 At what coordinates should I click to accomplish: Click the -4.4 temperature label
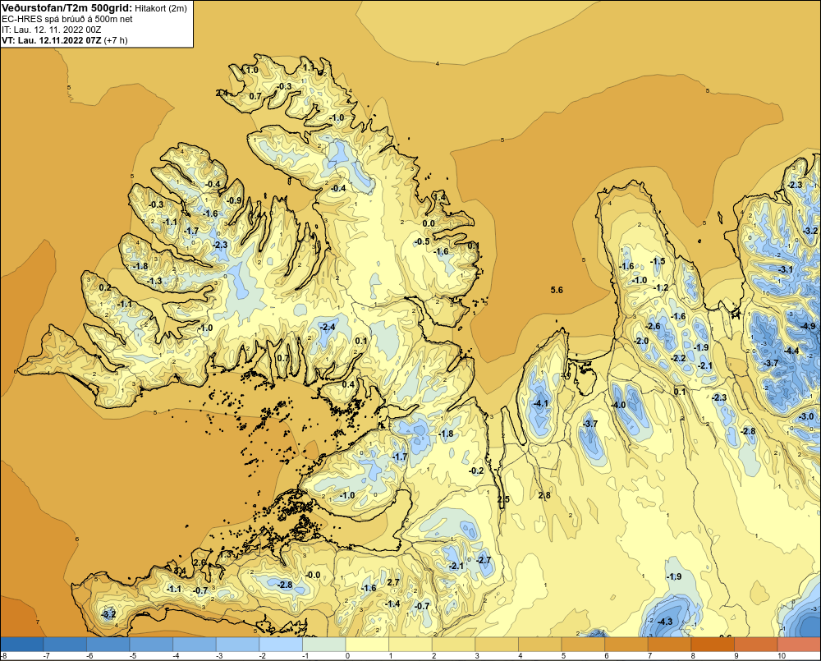coord(791,351)
